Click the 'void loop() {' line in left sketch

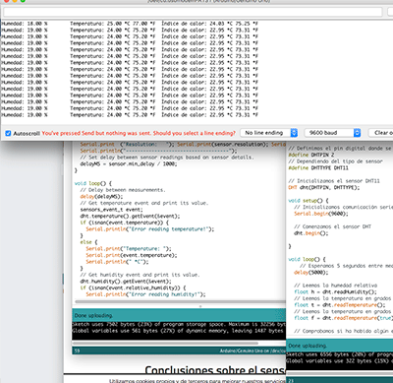[93, 183]
